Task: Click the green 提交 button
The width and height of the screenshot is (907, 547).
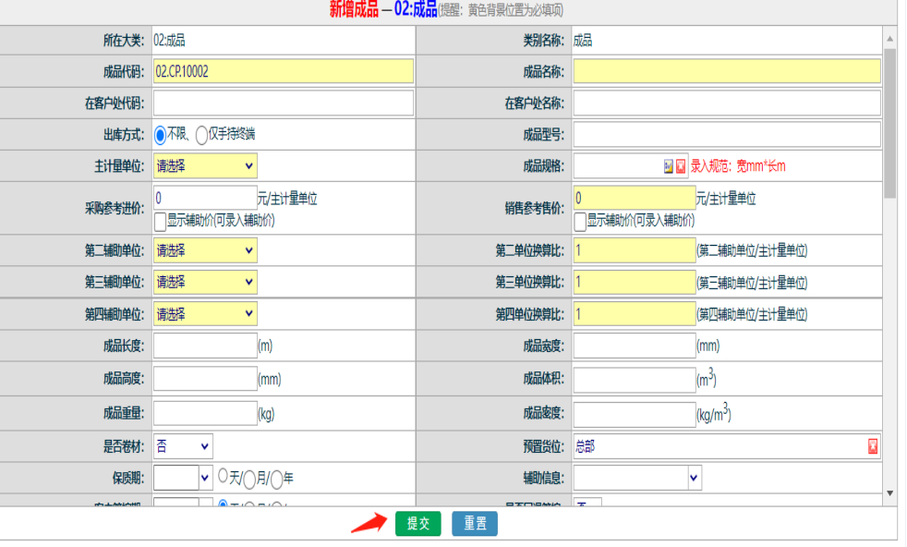Action: pos(418,524)
